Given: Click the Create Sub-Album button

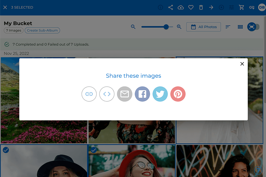Looking at the screenshot, I should (42, 30).
